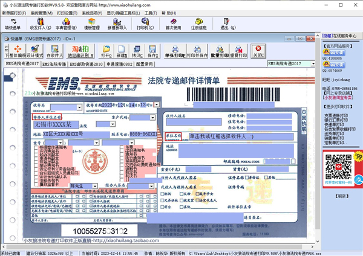Click 移动电话 input field
Image resolution: width=363 pixels, height=256 pixels.
coord(269,115)
